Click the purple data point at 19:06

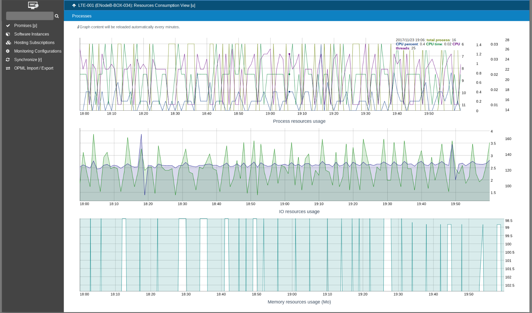coord(289,54)
